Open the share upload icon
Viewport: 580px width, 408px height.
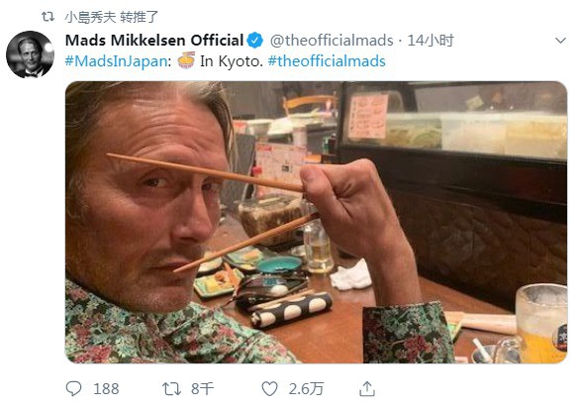367,389
